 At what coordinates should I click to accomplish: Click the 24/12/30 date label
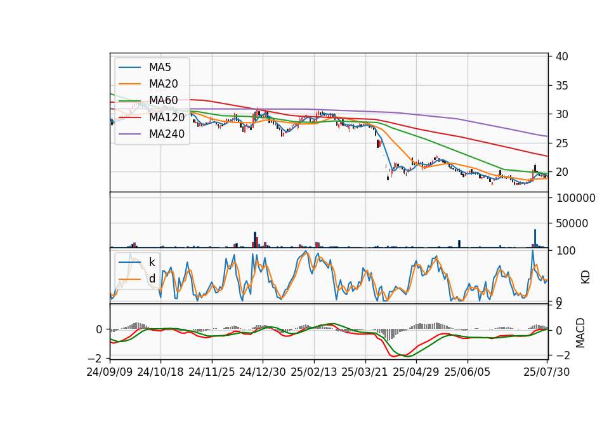click(263, 372)
